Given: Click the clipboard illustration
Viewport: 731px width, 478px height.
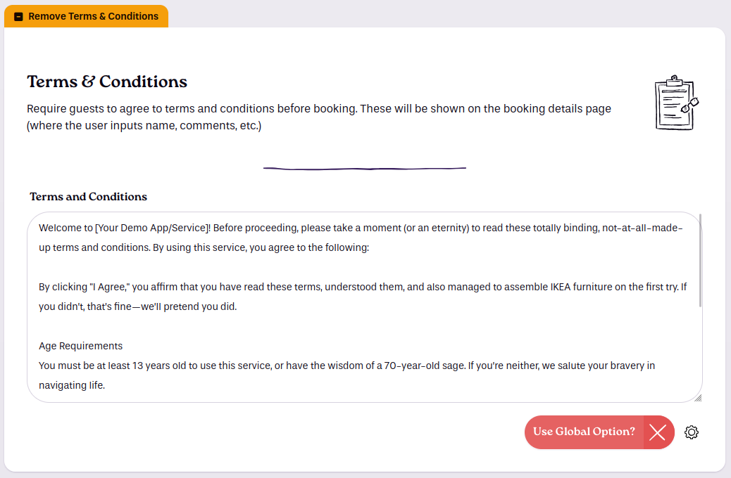Looking at the screenshot, I should pyautogui.click(x=677, y=103).
